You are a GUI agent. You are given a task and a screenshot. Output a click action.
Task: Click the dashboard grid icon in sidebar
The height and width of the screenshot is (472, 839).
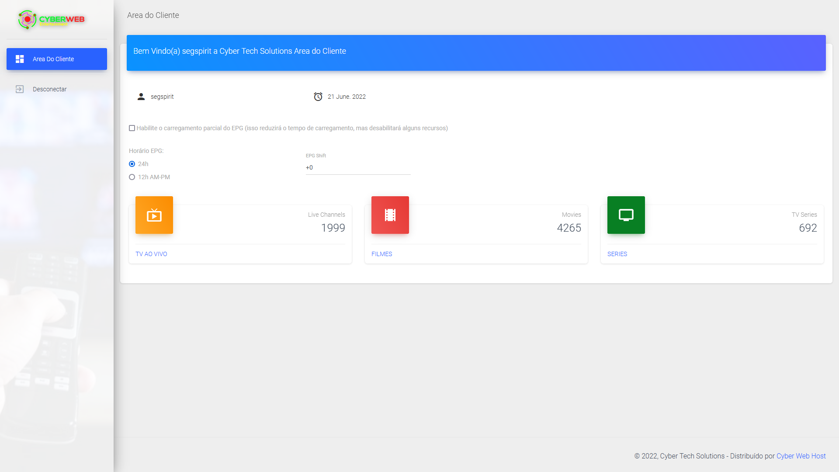pyautogui.click(x=20, y=59)
